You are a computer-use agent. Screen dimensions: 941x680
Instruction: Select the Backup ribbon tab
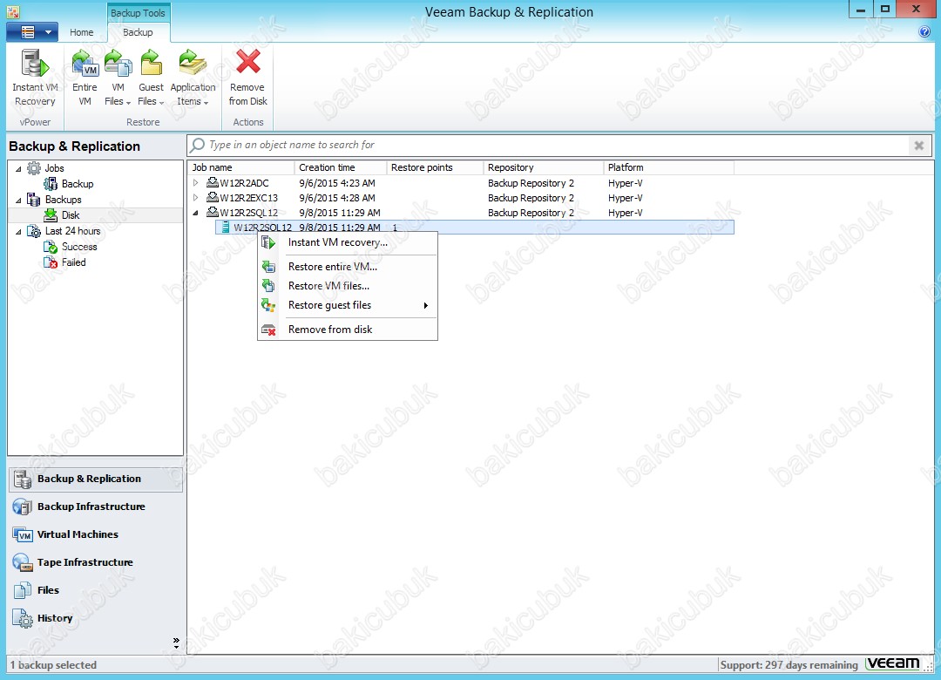point(138,32)
